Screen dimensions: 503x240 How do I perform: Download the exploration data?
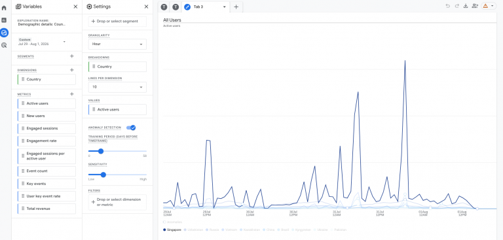[466, 6]
